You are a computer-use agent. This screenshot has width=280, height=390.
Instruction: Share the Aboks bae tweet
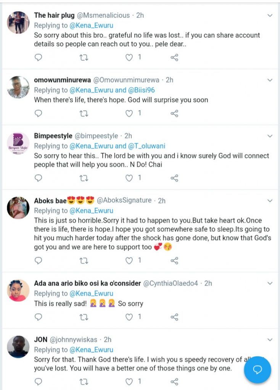tap(174, 261)
